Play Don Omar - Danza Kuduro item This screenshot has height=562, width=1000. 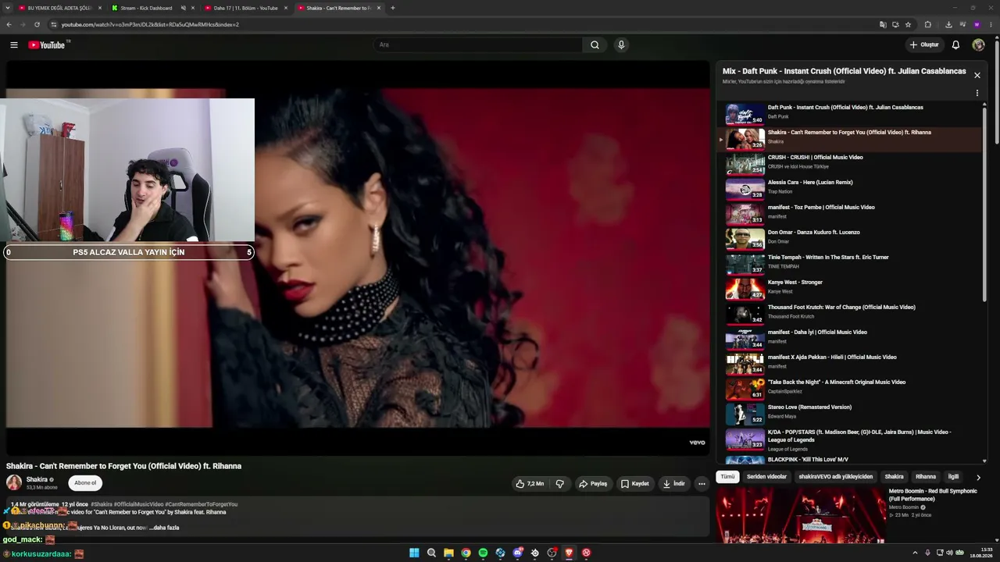[x=849, y=237]
